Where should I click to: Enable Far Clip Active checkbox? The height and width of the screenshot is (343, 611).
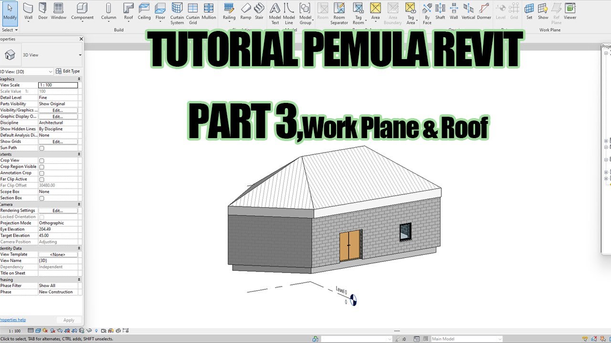click(x=42, y=179)
